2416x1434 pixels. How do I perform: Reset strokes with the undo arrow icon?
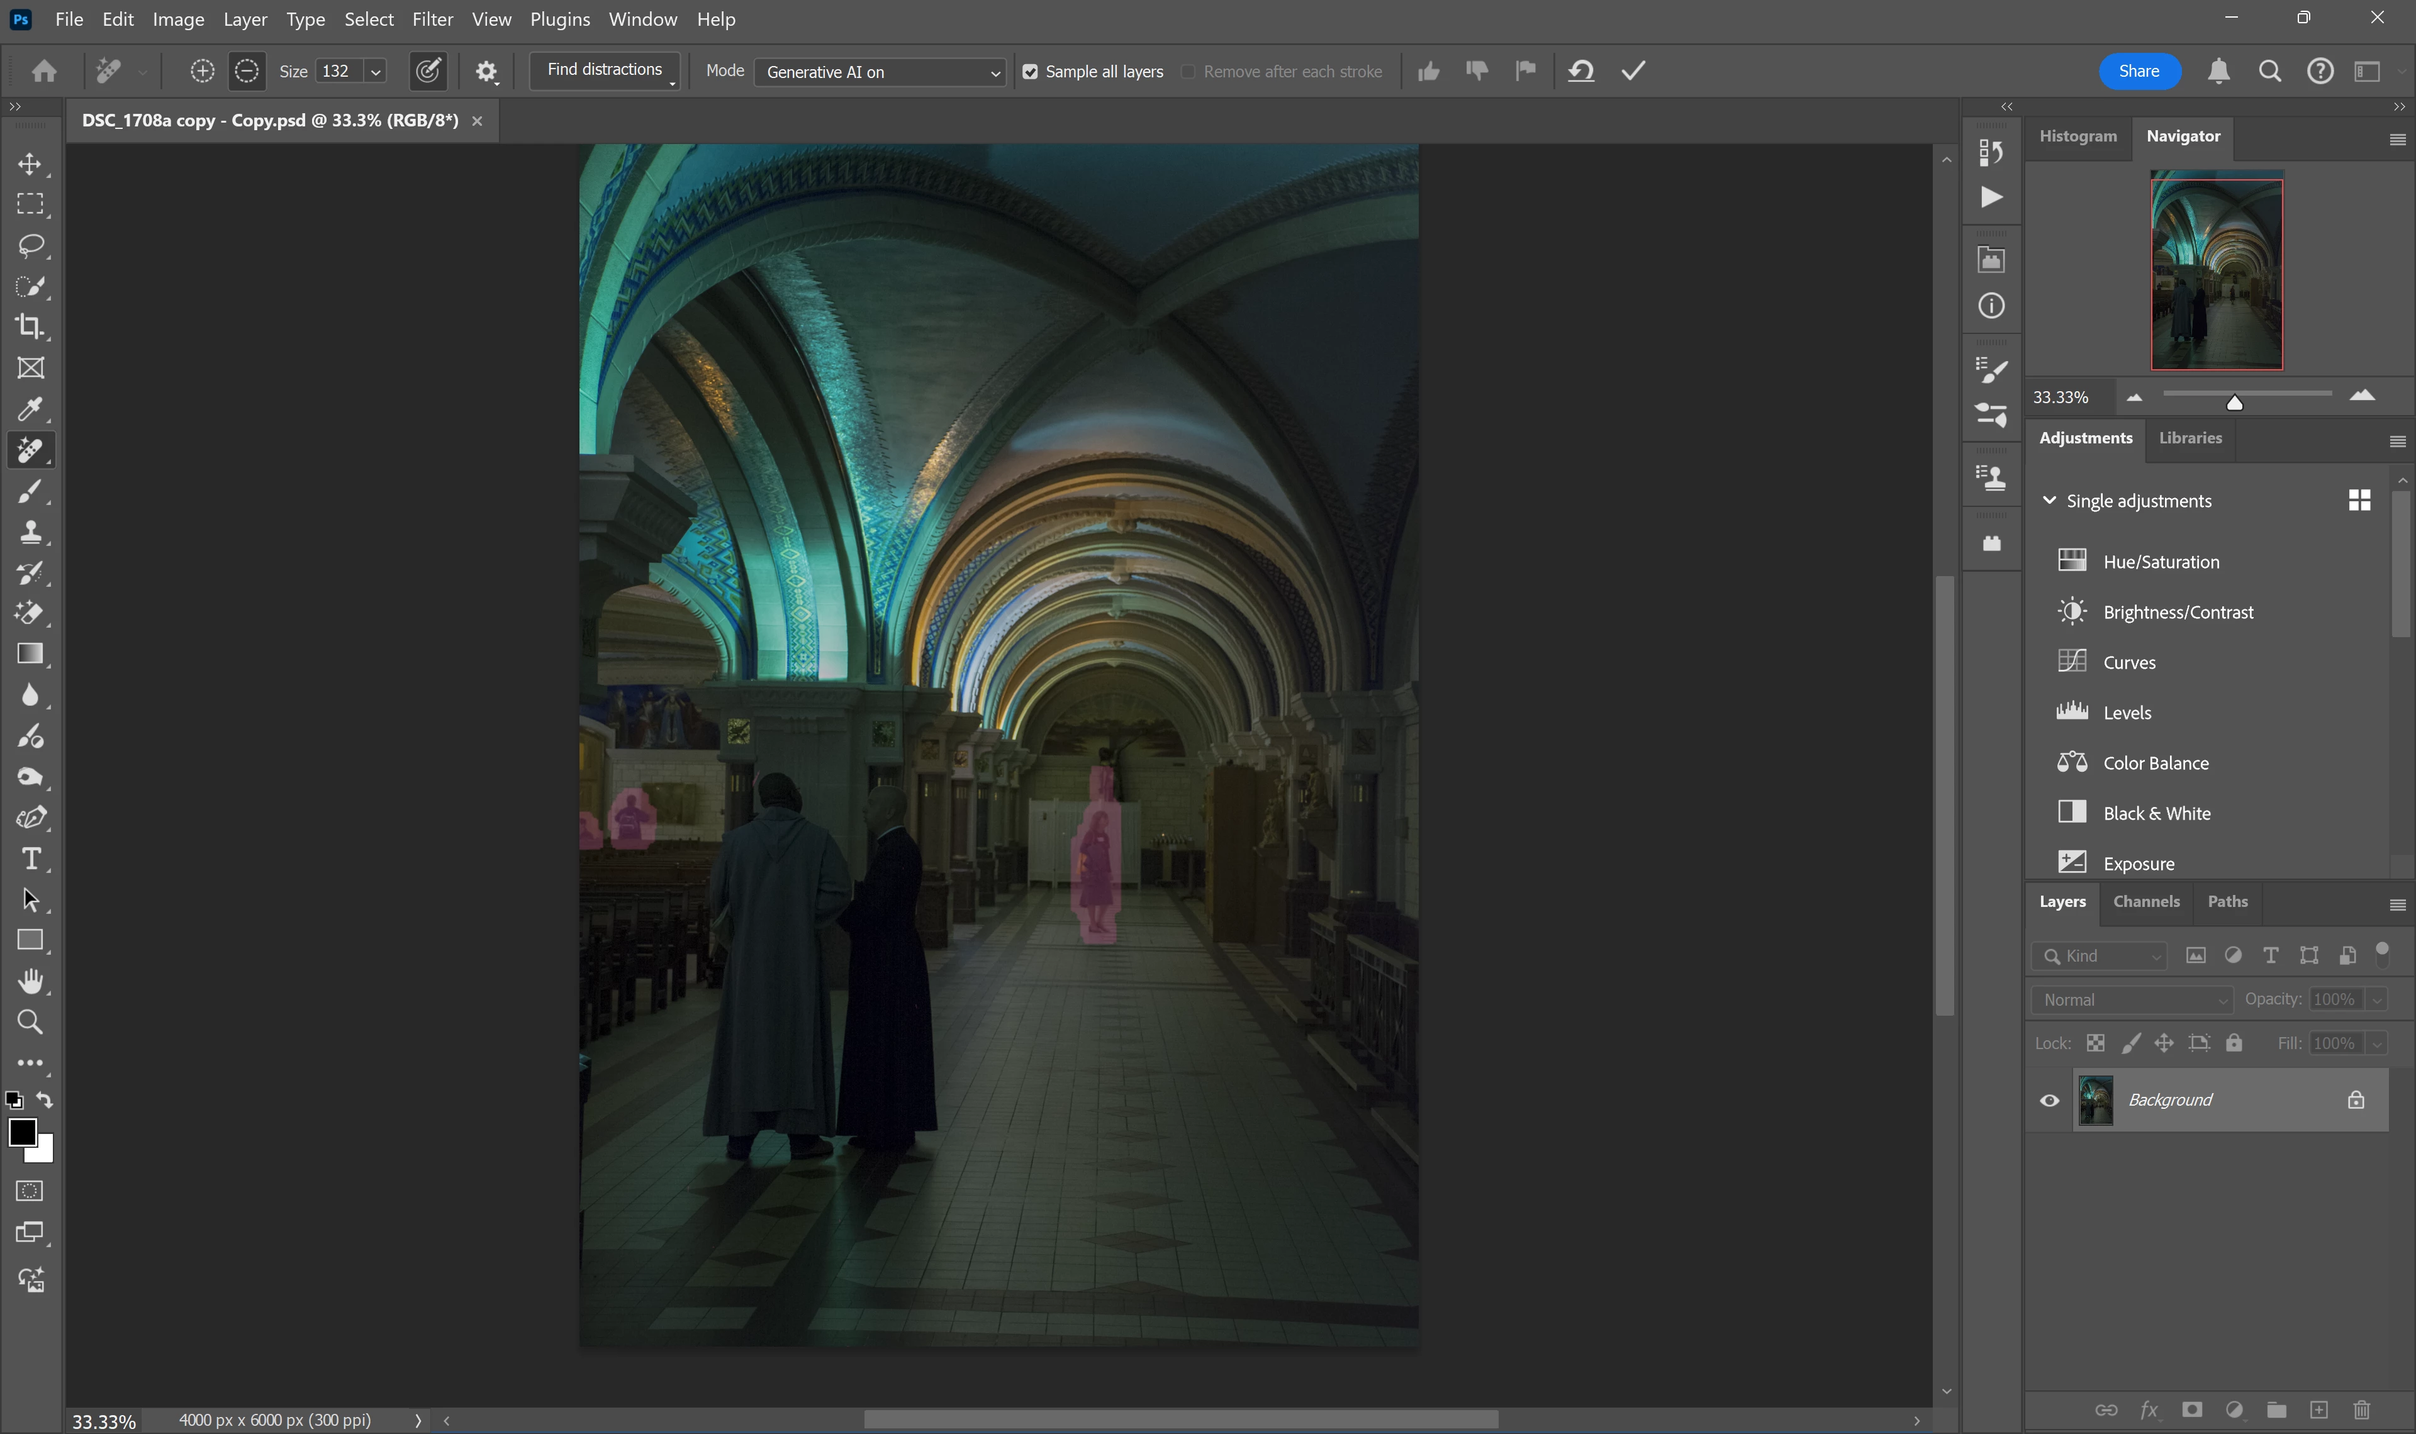1581,72
